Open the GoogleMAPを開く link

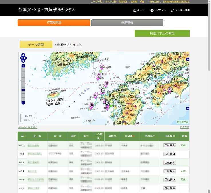28,127
